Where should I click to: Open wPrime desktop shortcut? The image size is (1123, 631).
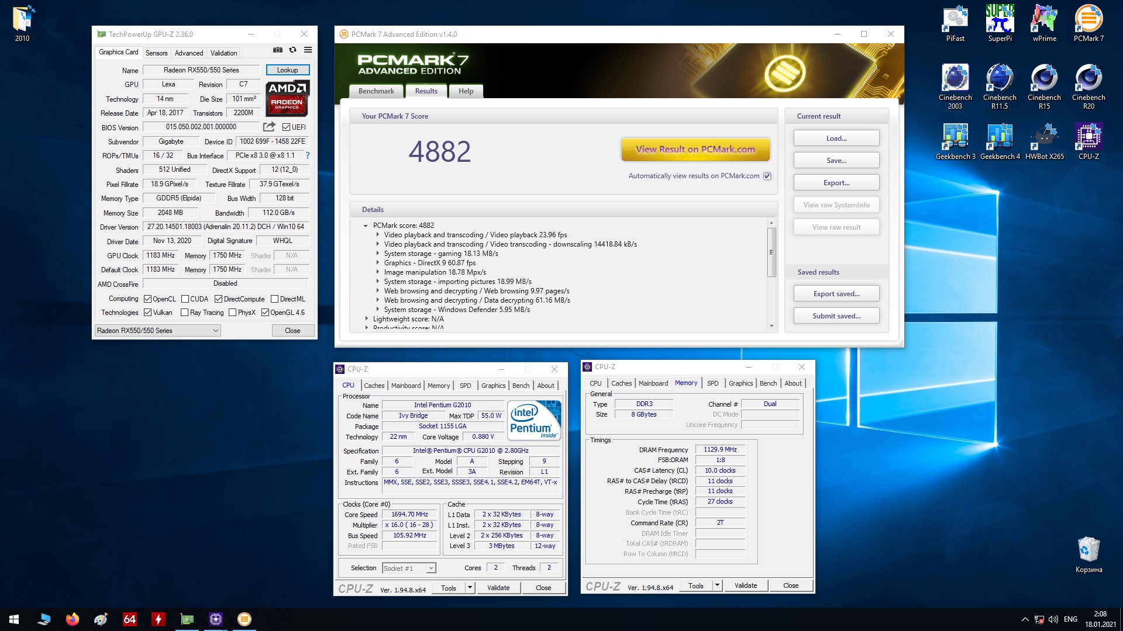1045,23
